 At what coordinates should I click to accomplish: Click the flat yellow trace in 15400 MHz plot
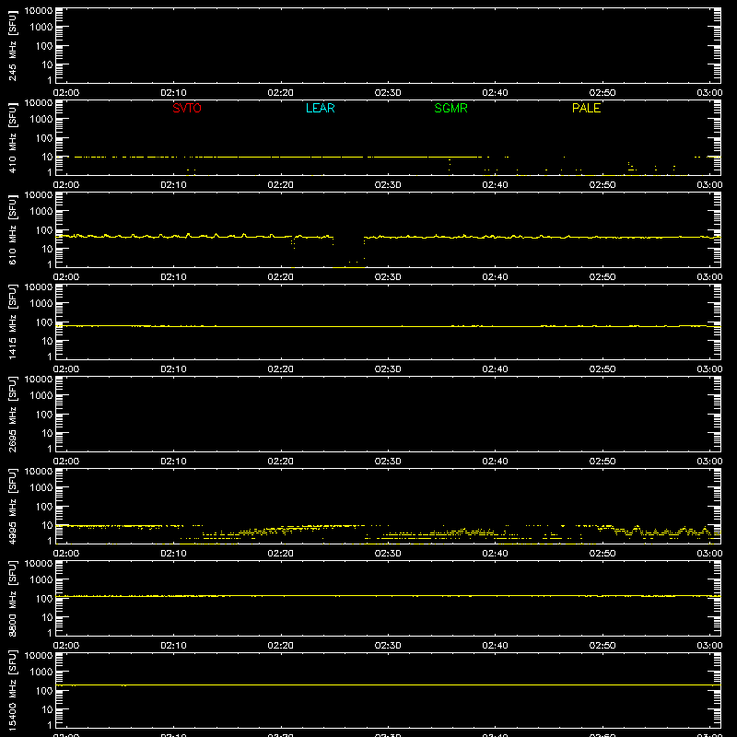(x=388, y=685)
